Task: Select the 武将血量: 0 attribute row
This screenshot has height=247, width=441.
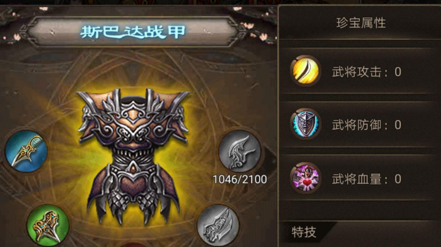Action: (360, 179)
